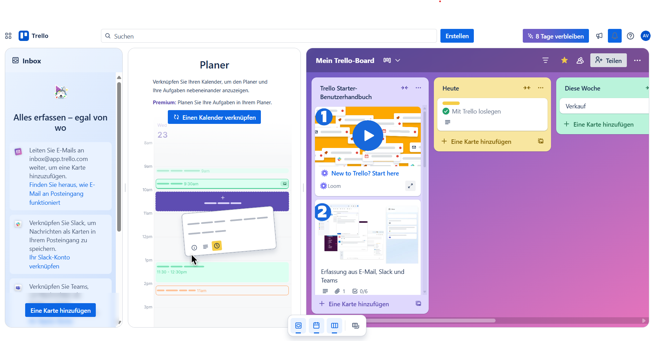Open New to Trello? Start here link
The height and width of the screenshot is (341, 652).
click(365, 173)
